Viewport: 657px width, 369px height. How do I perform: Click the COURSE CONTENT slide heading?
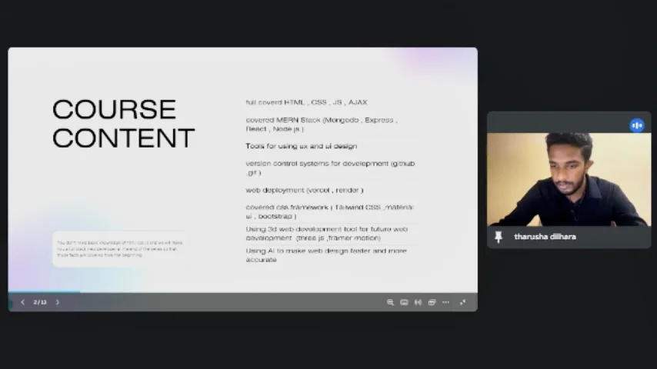click(x=123, y=124)
